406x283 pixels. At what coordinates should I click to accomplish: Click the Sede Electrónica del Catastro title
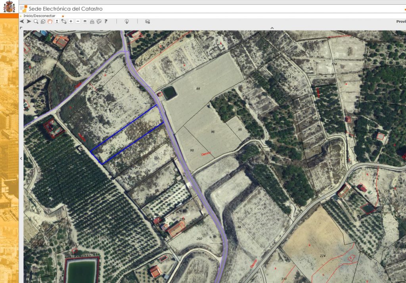(65, 8)
